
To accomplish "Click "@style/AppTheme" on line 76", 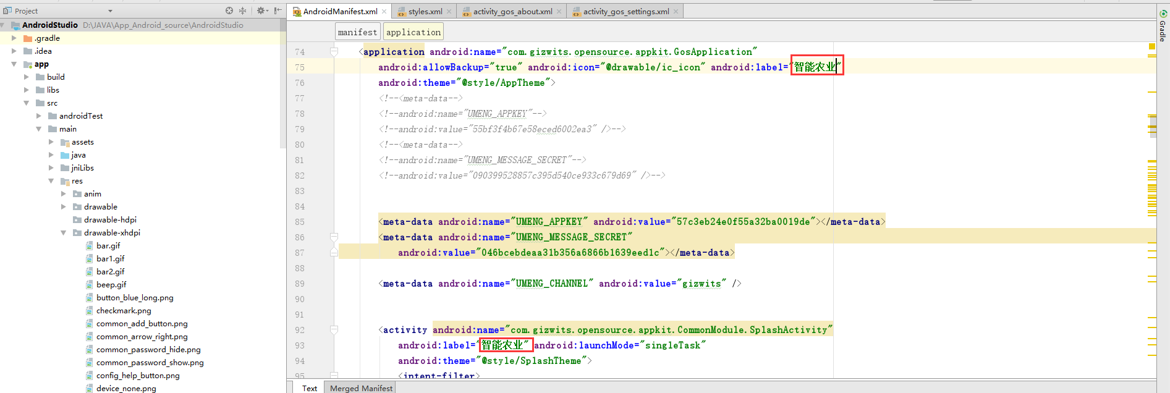I will pos(503,83).
